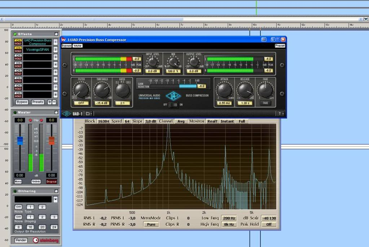Click the Release knob on the compressor
Viewport: 369px width, 247px height.
tap(245, 90)
